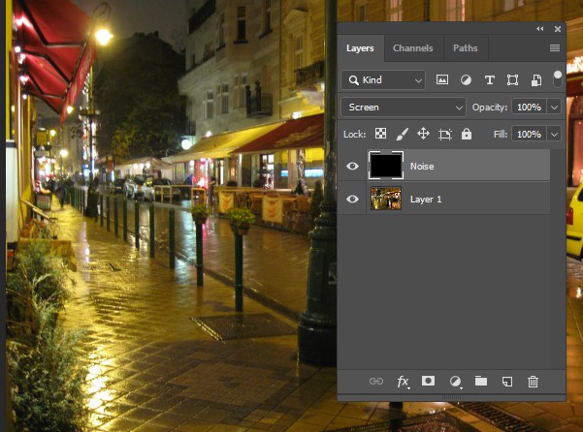
Task: Add a layer mask
Action: coord(428,381)
